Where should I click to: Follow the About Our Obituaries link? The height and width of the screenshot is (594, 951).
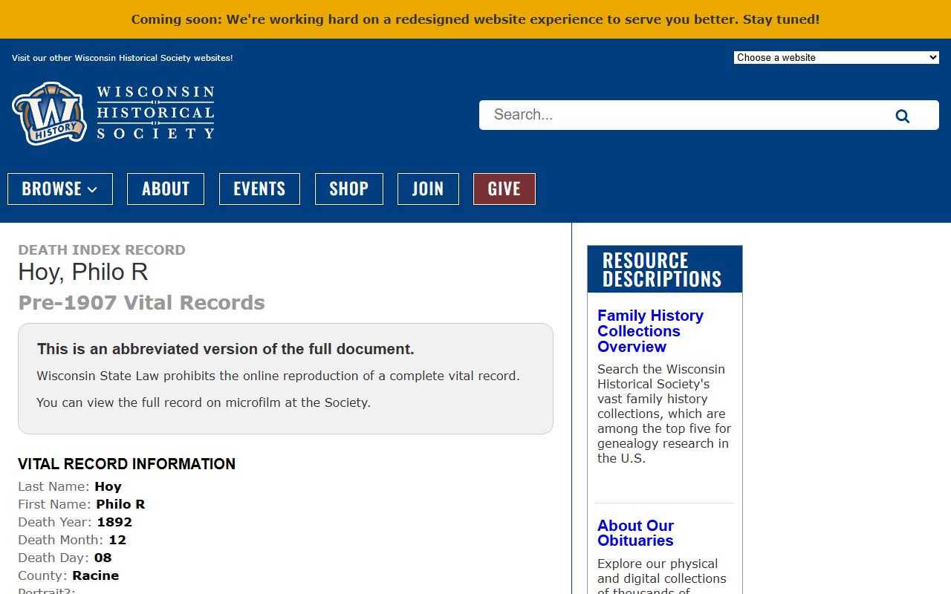click(x=635, y=533)
